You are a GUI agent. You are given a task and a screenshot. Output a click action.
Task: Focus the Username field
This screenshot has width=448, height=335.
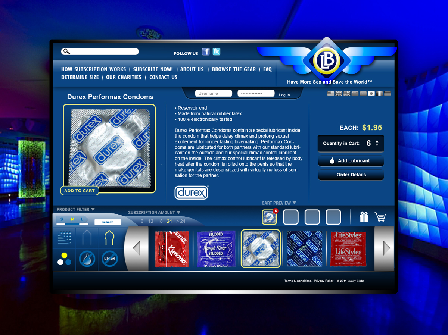pyautogui.click(x=214, y=93)
